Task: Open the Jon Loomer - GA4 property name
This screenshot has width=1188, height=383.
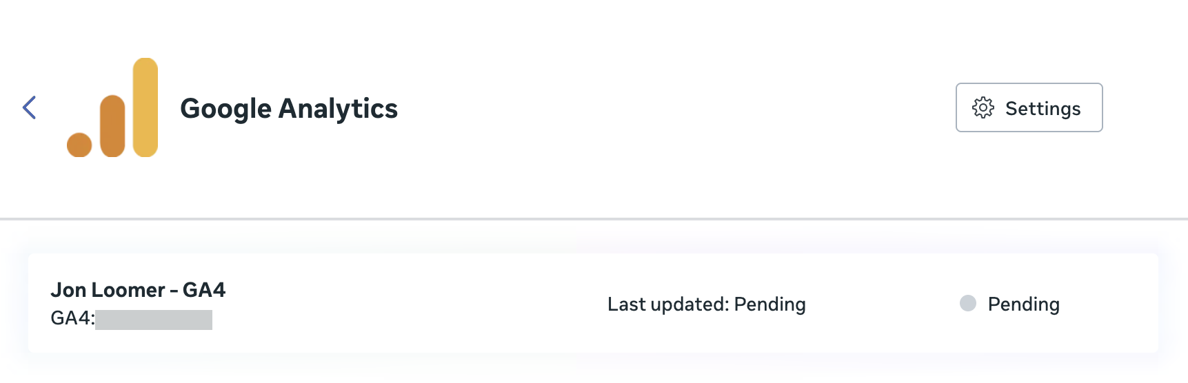Action: click(x=138, y=290)
